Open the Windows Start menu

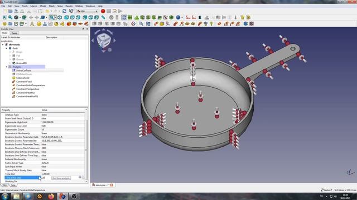[x=5, y=196]
